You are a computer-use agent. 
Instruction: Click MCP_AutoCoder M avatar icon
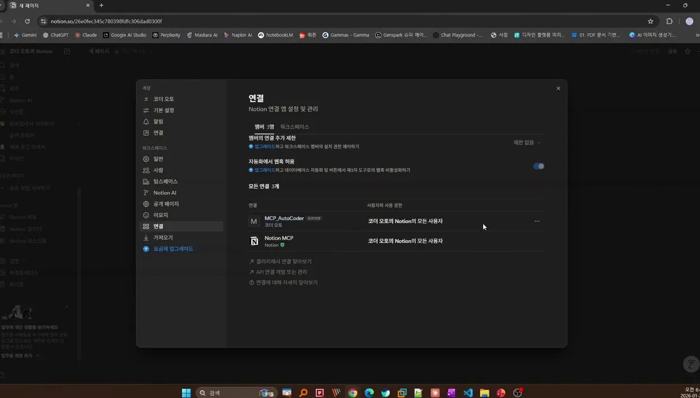(254, 221)
